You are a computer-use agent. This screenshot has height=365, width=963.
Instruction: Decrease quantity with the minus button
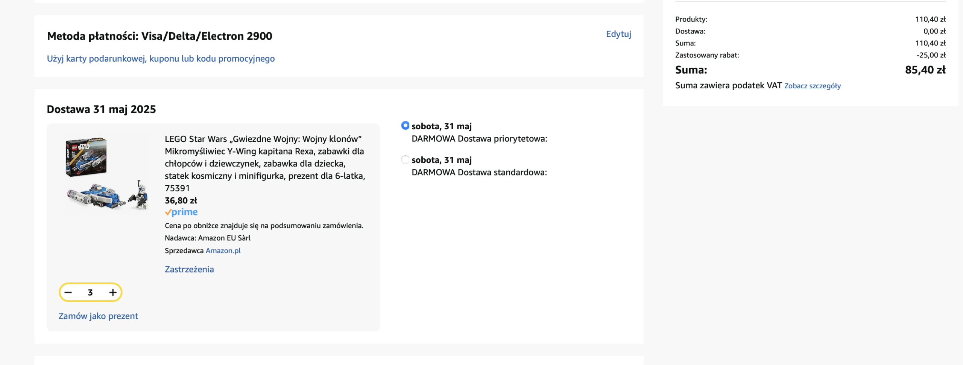click(x=68, y=292)
